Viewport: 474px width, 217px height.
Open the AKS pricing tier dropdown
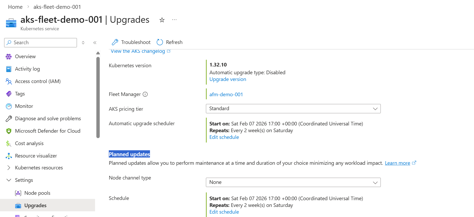(293, 109)
